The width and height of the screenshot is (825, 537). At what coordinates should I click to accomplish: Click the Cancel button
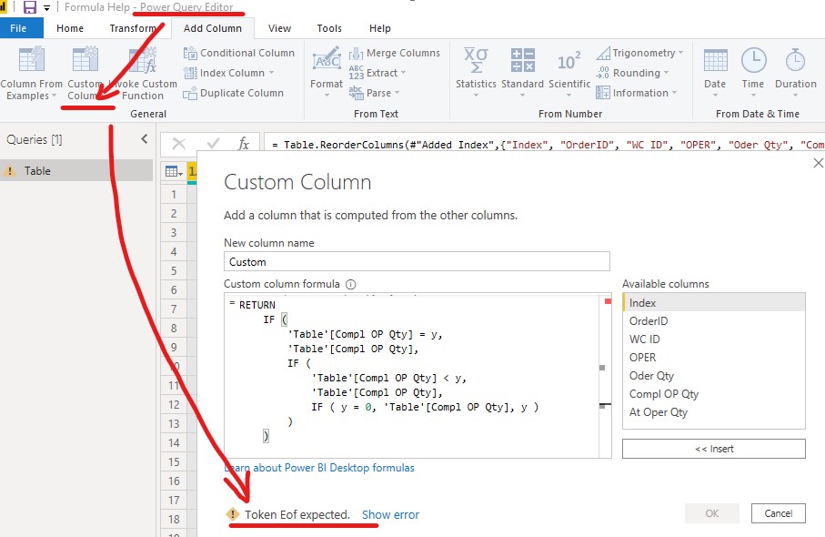779,513
